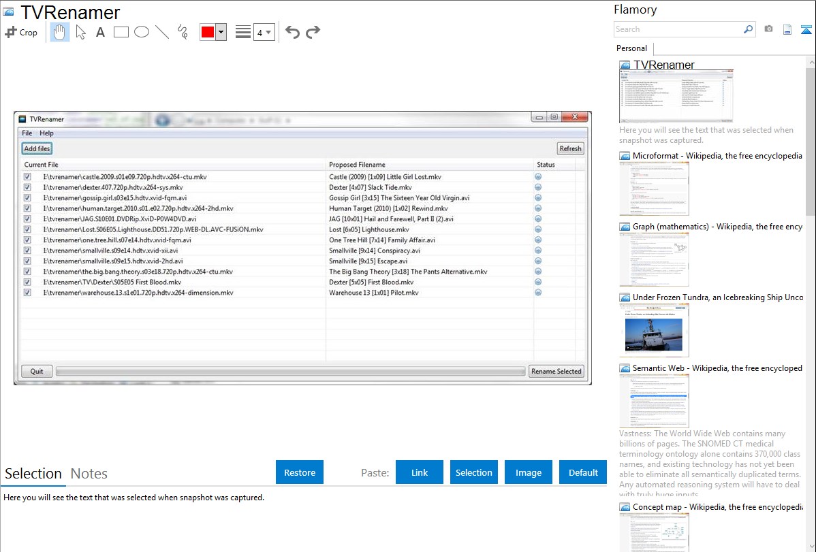Uncheck the JAG.S10E01 file checkbox

(27, 219)
